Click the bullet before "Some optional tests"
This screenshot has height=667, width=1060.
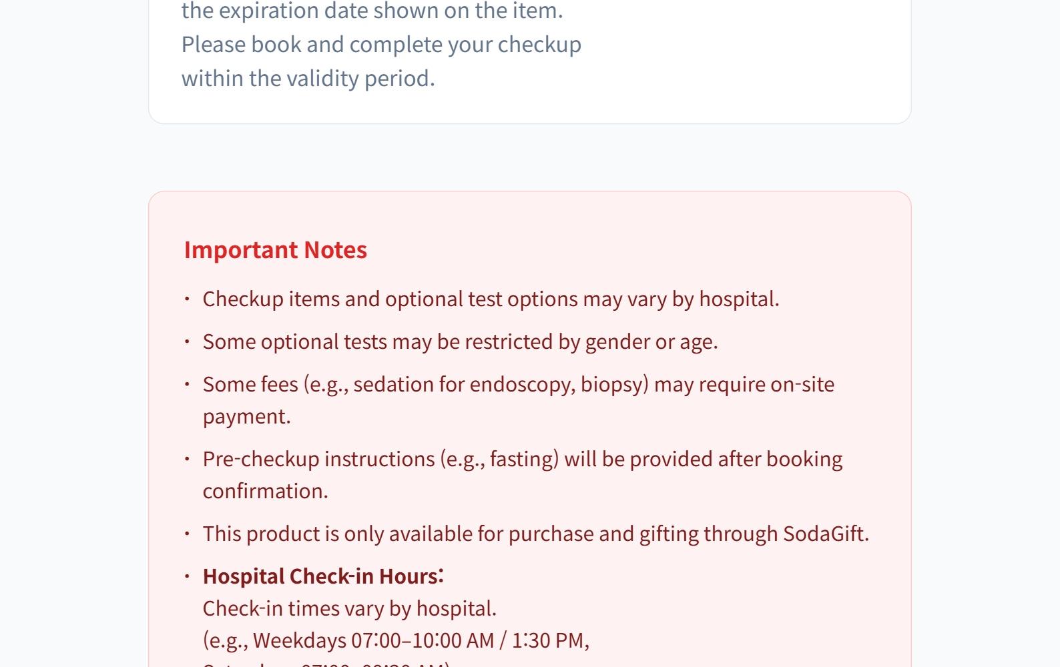pos(188,342)
